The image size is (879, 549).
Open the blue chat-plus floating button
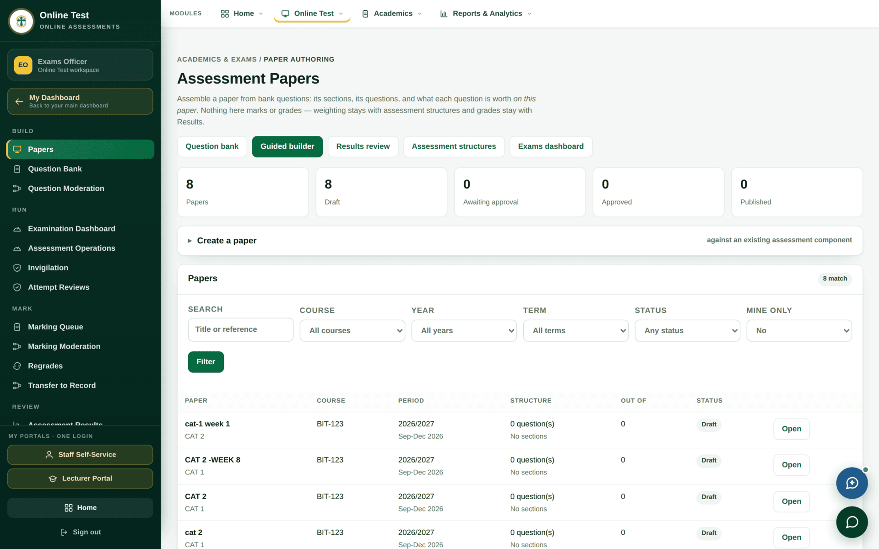[852, 483]
